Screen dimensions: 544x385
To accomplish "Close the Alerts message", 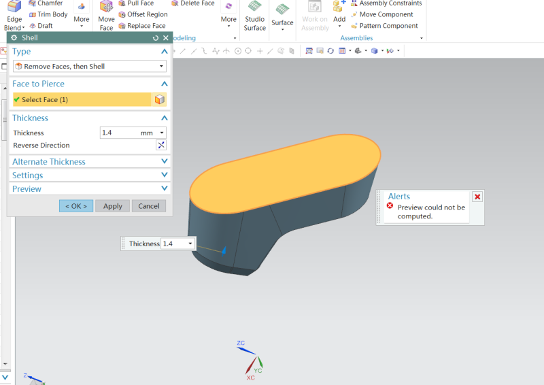I will 477,197.
